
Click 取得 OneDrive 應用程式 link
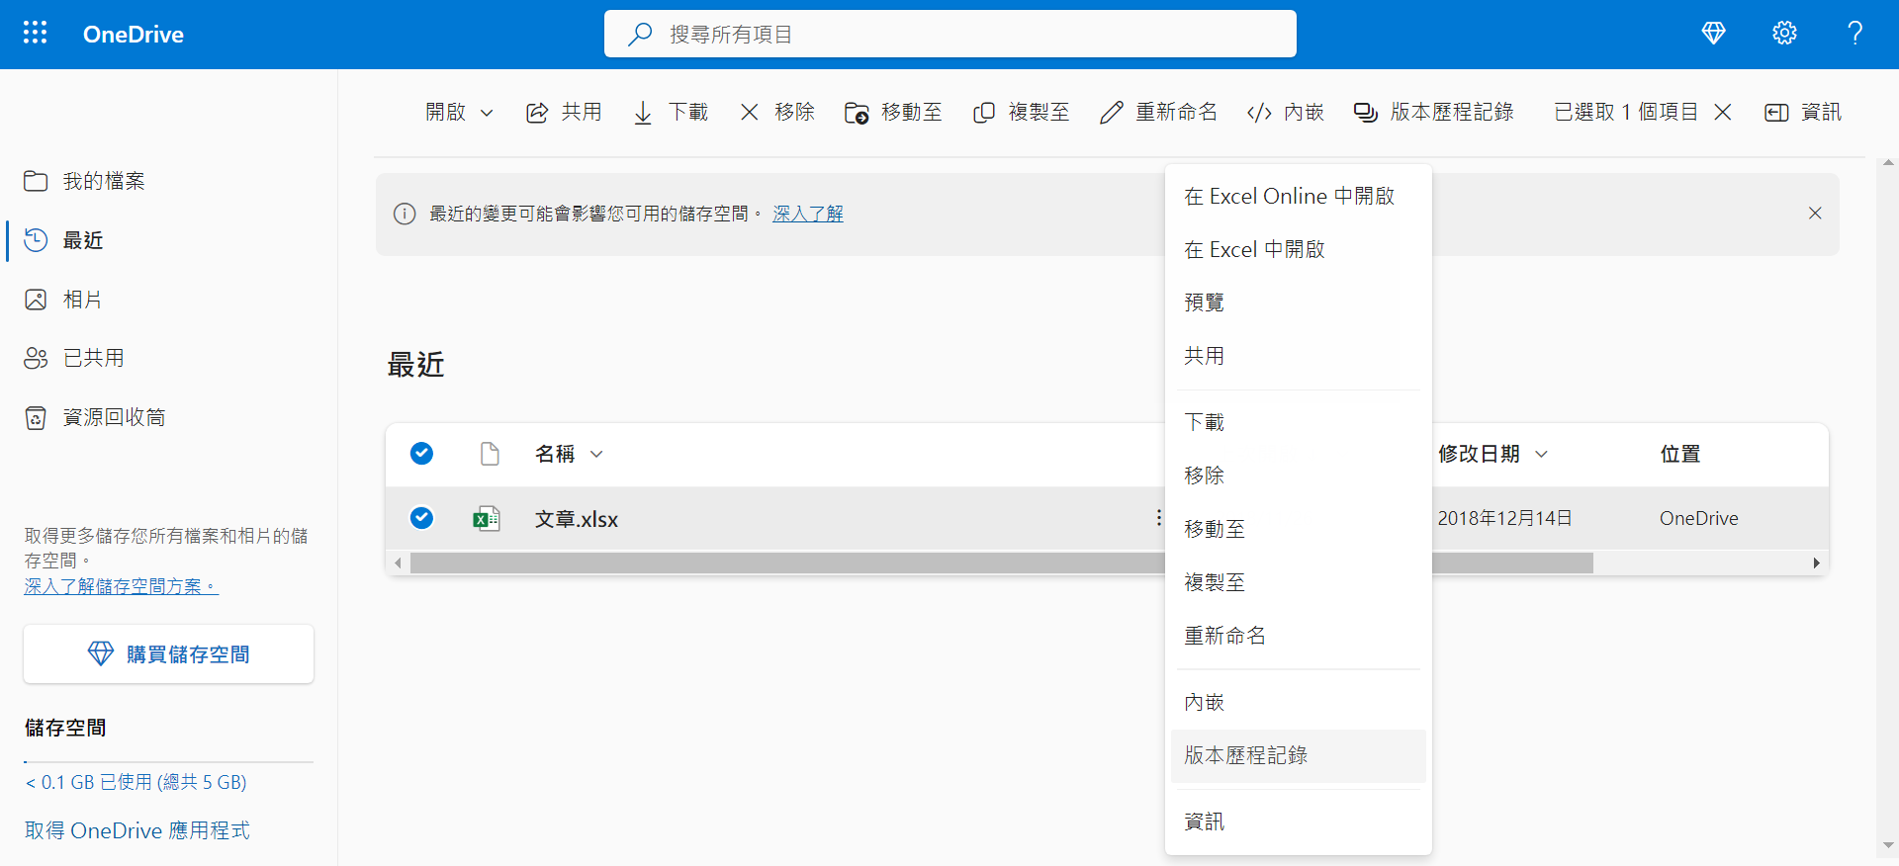137,830
